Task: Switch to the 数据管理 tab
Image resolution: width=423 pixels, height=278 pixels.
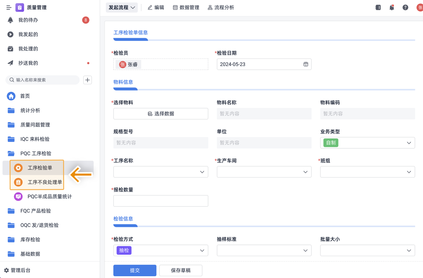Action: click(186, 7)
